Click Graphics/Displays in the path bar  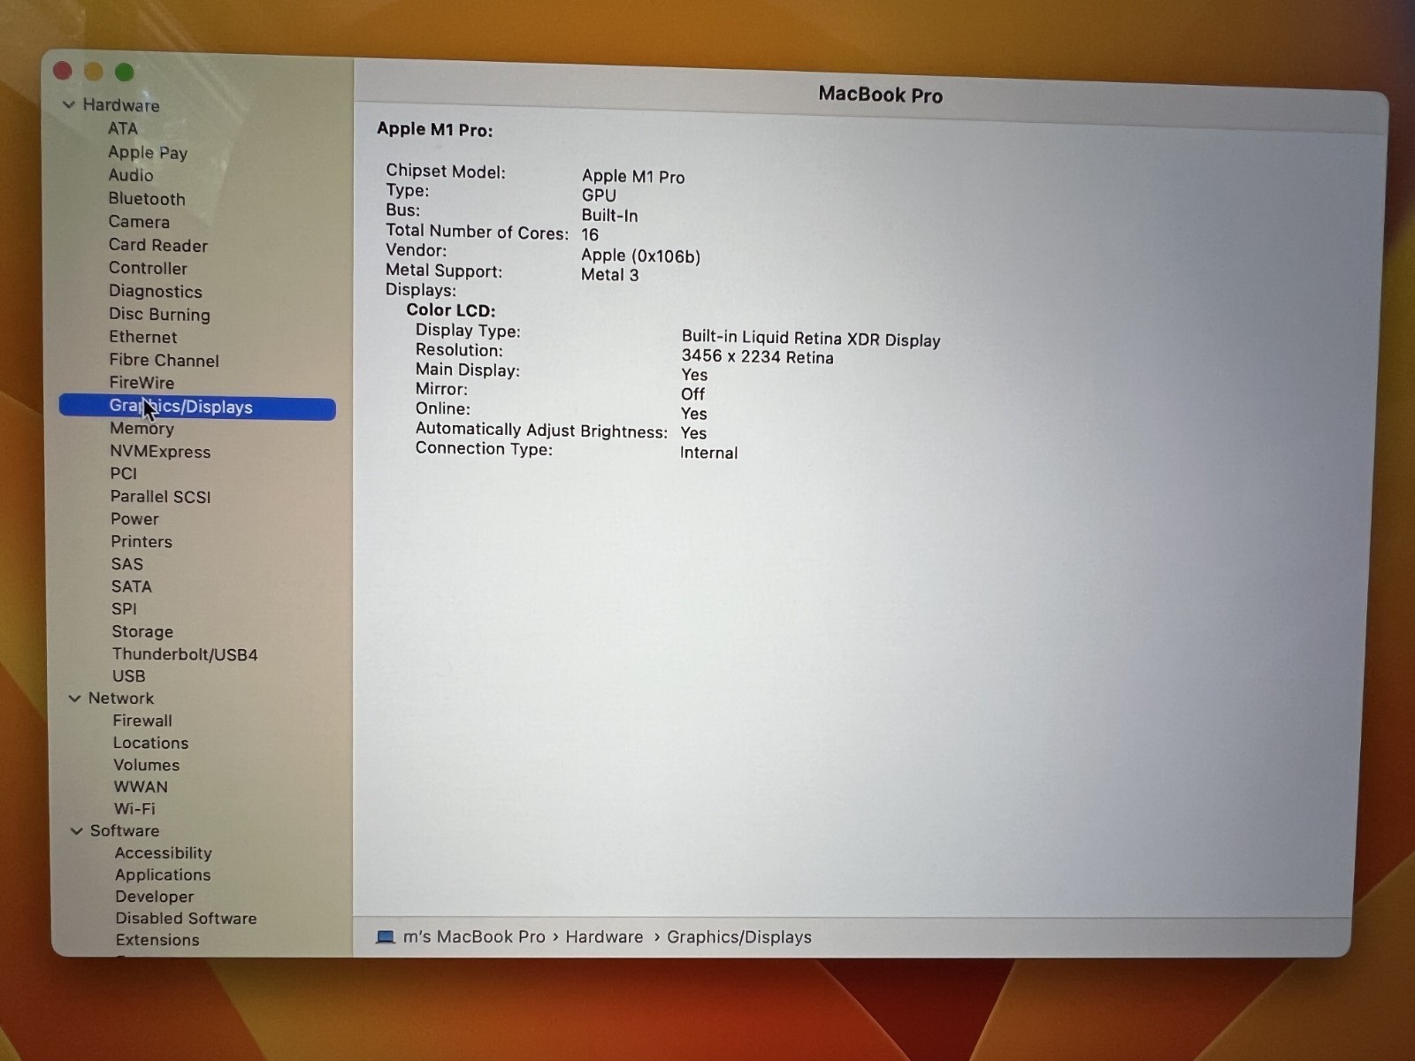(739, 937)
